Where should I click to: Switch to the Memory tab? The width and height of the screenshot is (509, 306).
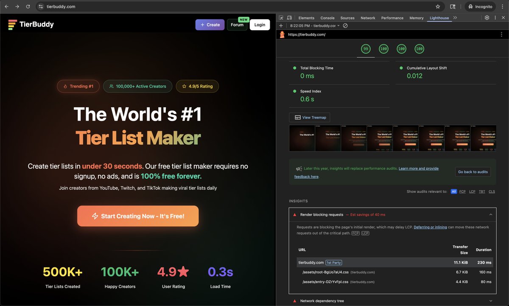click(x=417, y=18)
